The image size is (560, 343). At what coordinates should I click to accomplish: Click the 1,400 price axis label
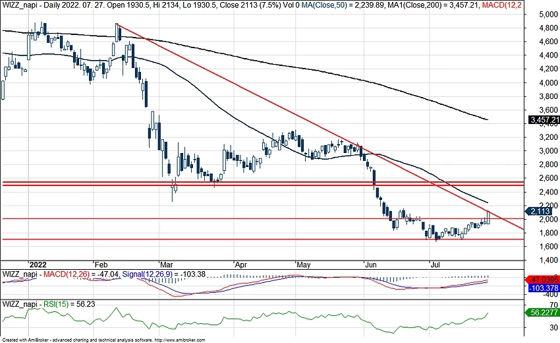pyautogui.click(x=549, y=260)
